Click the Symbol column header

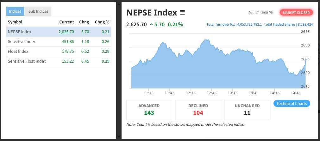click(15, 22)
